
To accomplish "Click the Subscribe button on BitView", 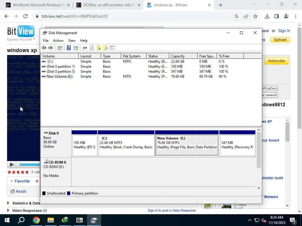I will (x=276, y=61).
